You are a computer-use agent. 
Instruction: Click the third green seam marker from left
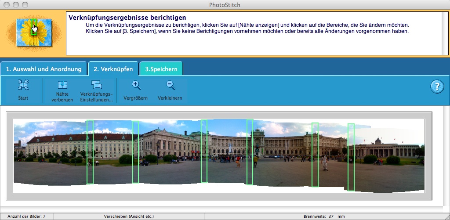coord(204,151)
